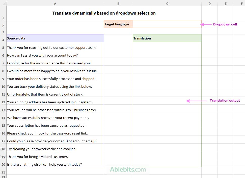Image resolution: width=245 pixels, height=178 pixels.
Task: Select row 4 header
Action: tap(3, 38)
